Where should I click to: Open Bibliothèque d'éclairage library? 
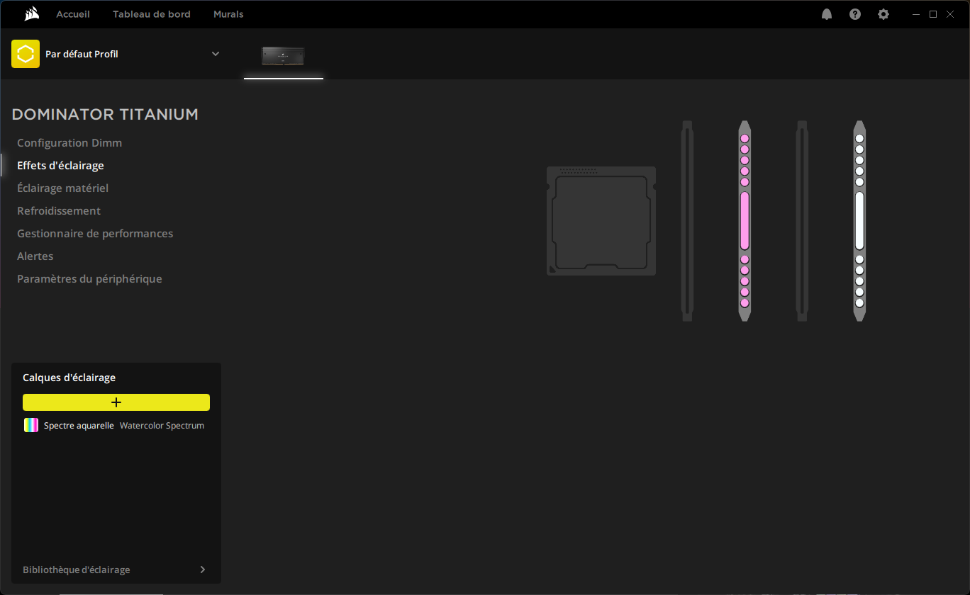[77, 569]
